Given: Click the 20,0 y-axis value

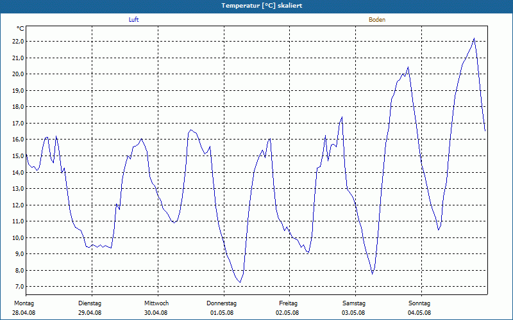Looking at the screenshot, I should [x=18, y=74].
